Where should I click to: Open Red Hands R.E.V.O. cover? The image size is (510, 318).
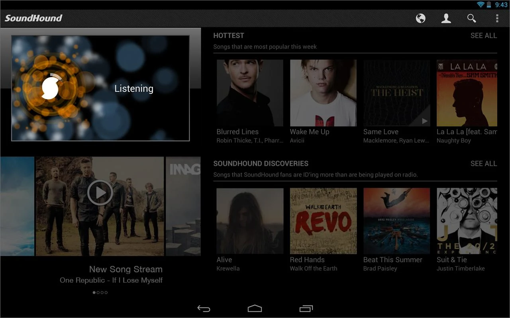click(x=323, y=221)
